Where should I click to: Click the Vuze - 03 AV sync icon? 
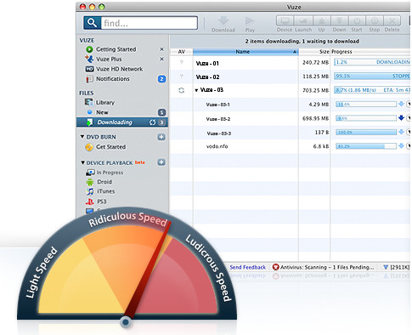pos(181,90)
